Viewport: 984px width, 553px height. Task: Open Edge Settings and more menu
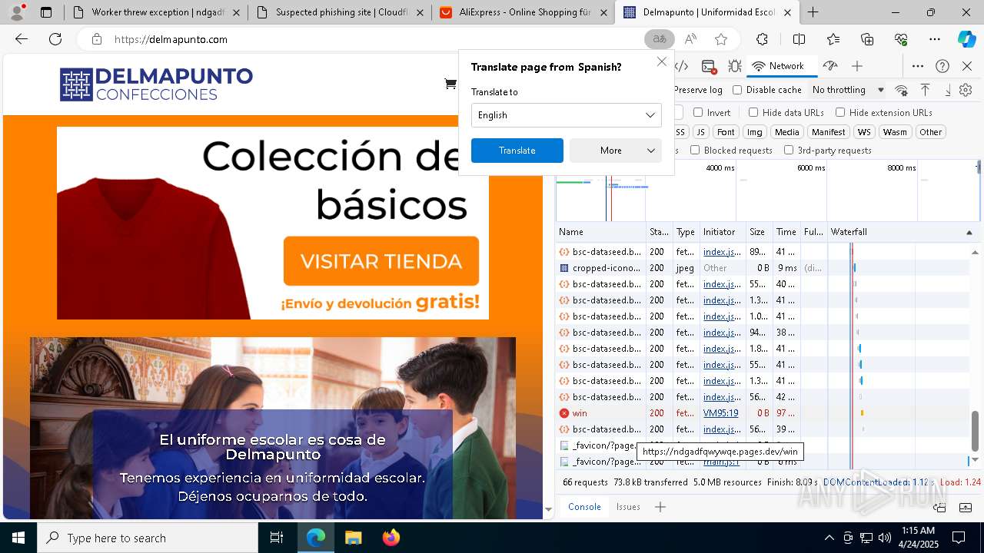(934, 39)
